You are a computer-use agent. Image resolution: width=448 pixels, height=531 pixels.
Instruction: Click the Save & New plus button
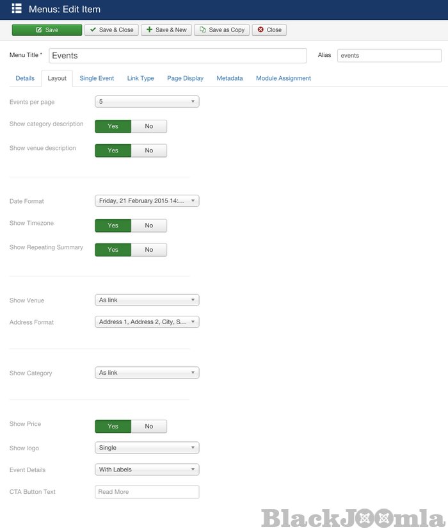tap(166, 30)
